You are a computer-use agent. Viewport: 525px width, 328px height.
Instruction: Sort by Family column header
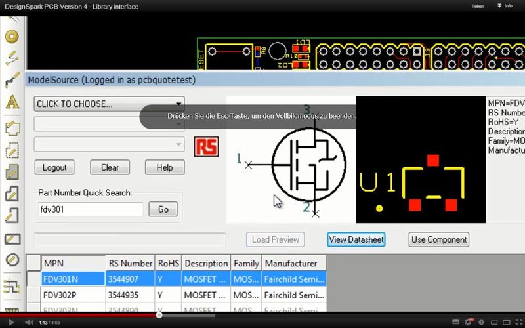pyautogui.click(x=247, y=264)
